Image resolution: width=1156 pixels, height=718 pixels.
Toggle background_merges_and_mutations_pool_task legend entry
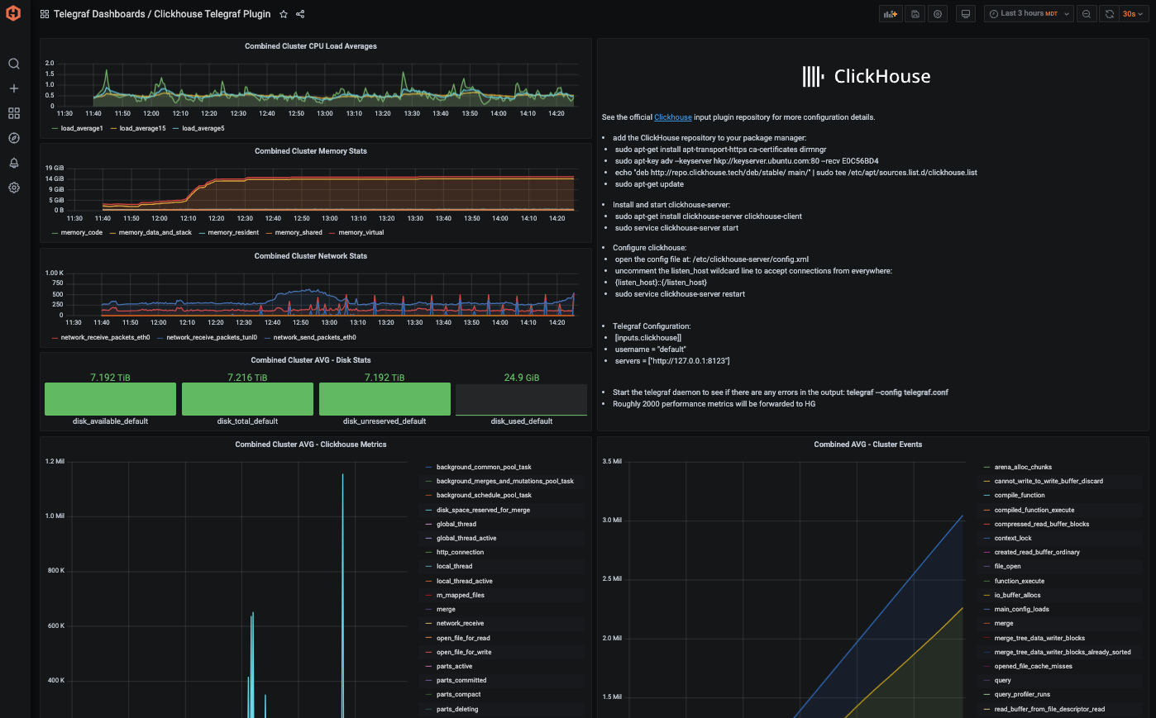504,481
